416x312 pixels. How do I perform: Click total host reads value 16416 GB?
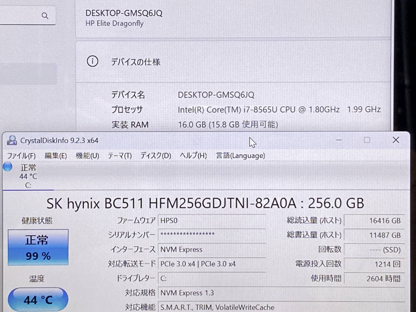click(x=374, y=221)
